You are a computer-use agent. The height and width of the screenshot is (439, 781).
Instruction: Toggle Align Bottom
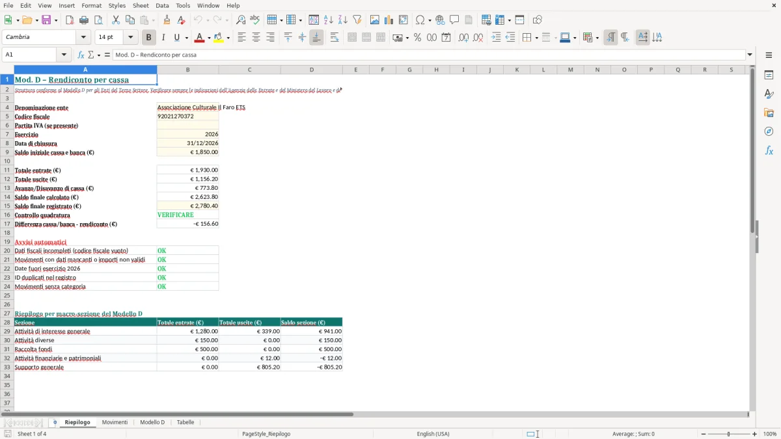click(316, 38)
